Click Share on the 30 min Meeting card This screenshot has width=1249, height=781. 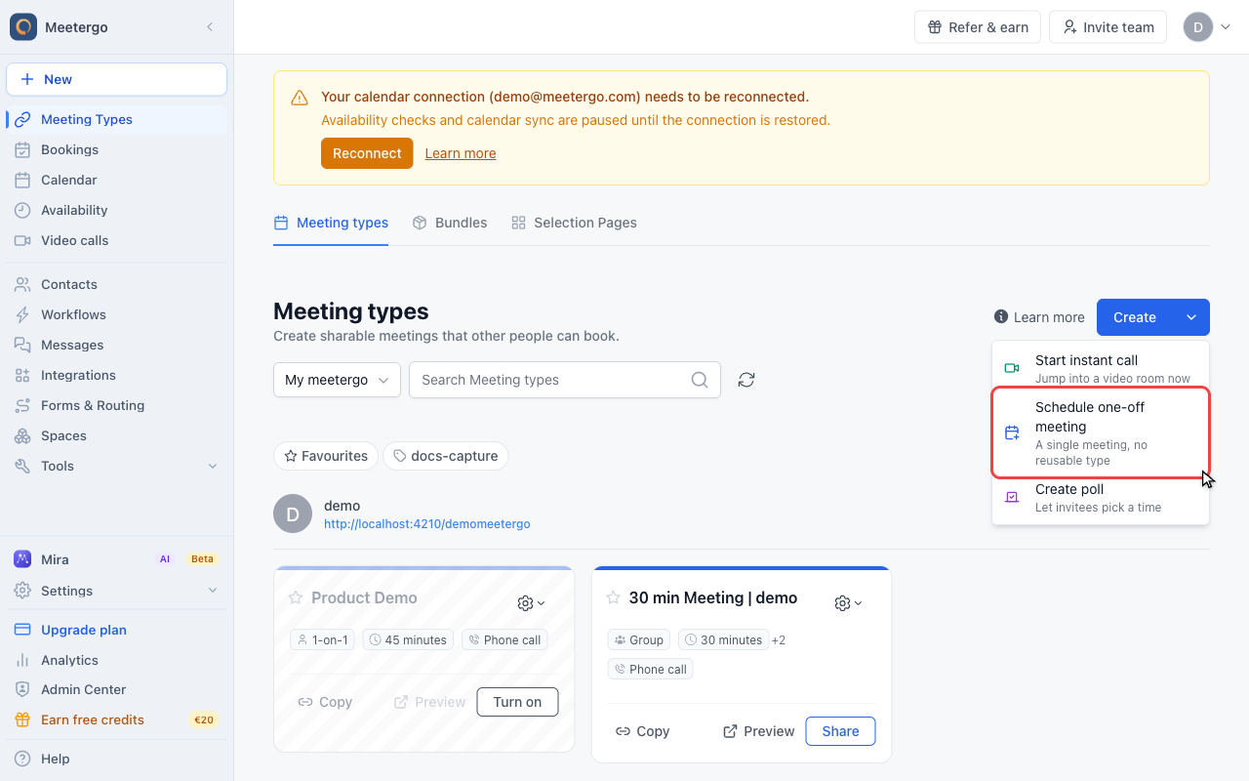tap(840, 731)
